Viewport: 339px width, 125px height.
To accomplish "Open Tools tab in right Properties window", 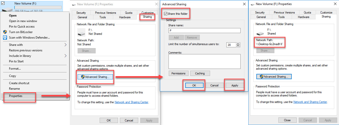I will [281, 17].
